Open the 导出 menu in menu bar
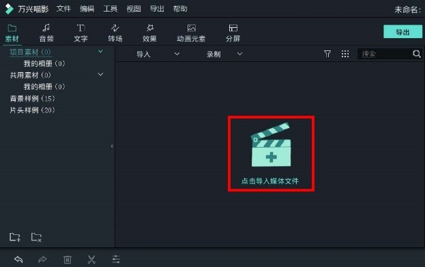This screenshot has height=267, width=425. (157, 9)
